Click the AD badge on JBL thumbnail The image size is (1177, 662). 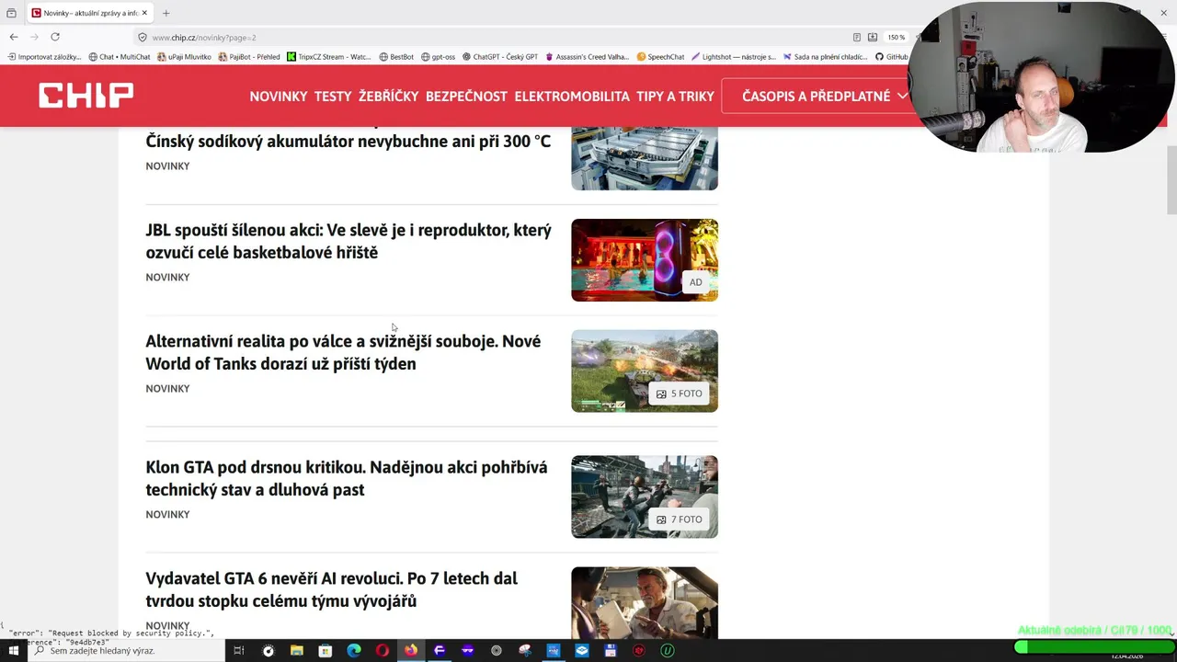(695, 282)
